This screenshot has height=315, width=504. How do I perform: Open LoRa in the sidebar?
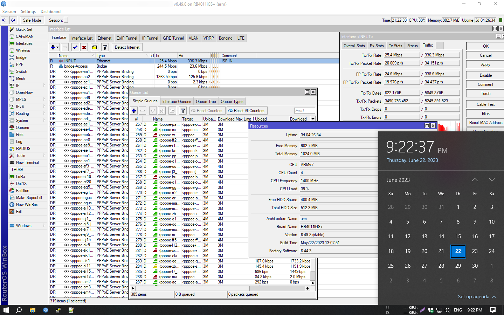20,177
